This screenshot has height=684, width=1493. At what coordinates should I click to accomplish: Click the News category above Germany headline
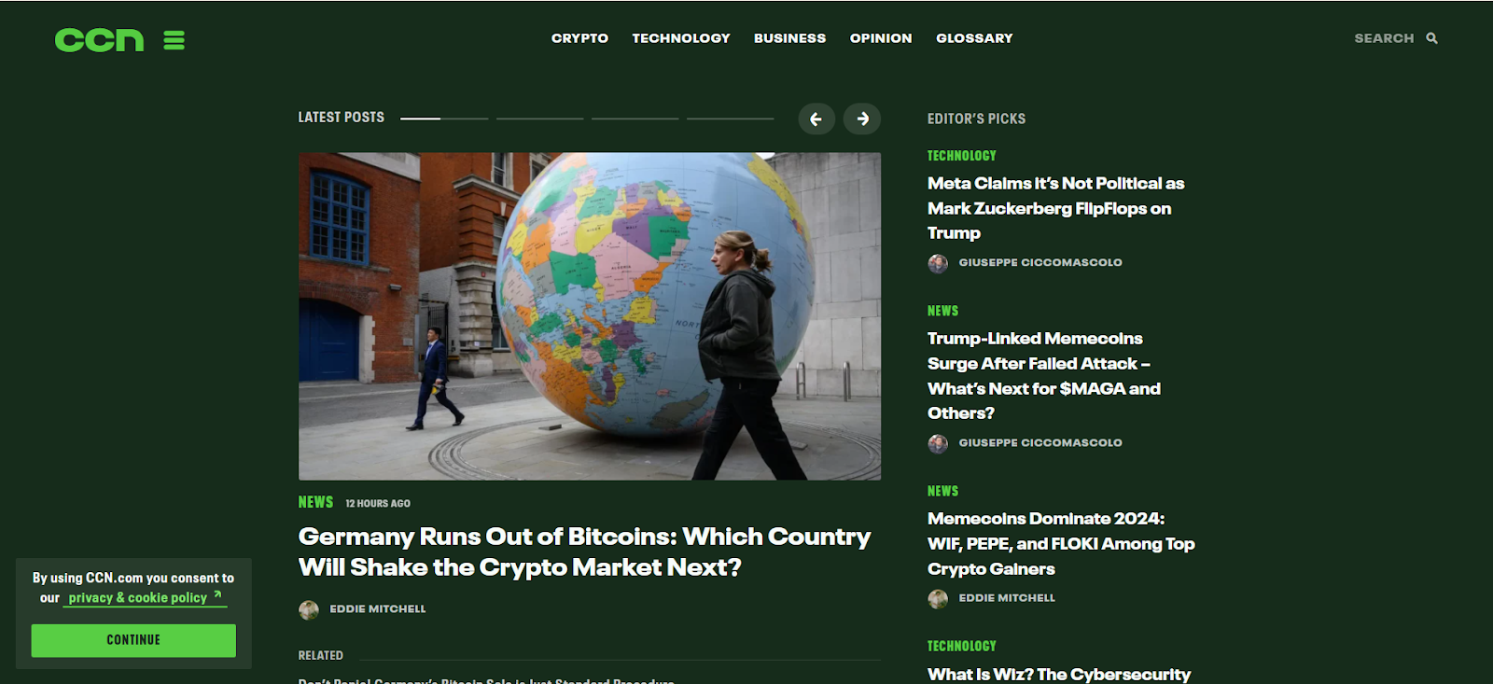point(315,502)
